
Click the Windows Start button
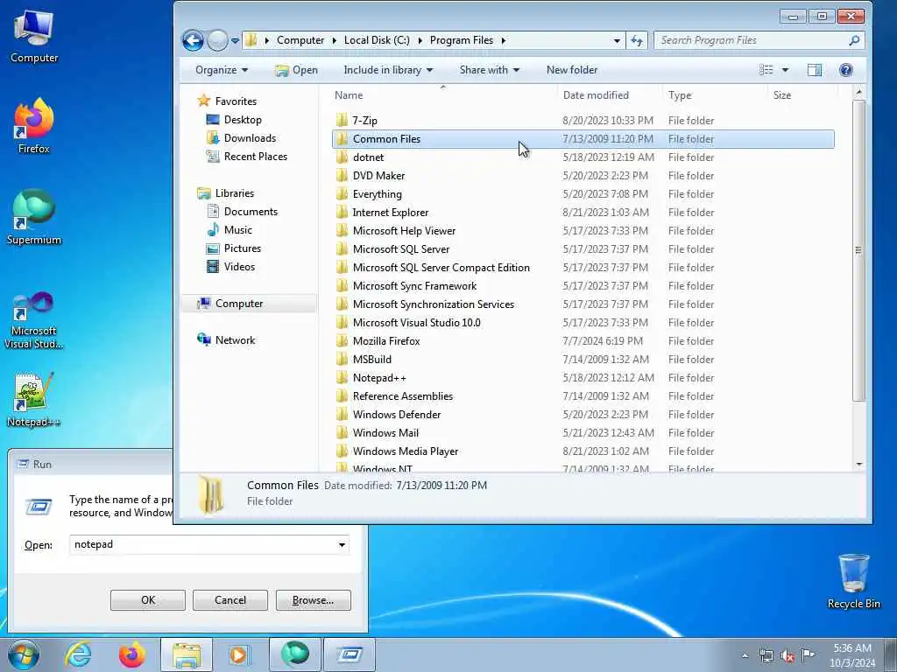24,654
